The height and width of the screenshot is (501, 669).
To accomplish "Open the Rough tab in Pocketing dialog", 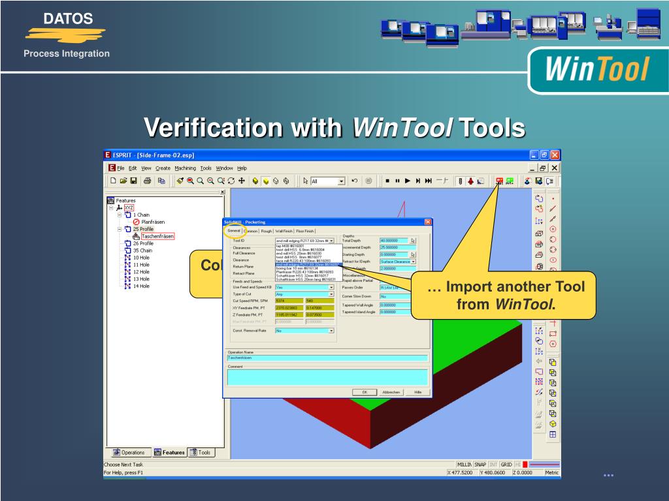I will [x=267, y=231].
